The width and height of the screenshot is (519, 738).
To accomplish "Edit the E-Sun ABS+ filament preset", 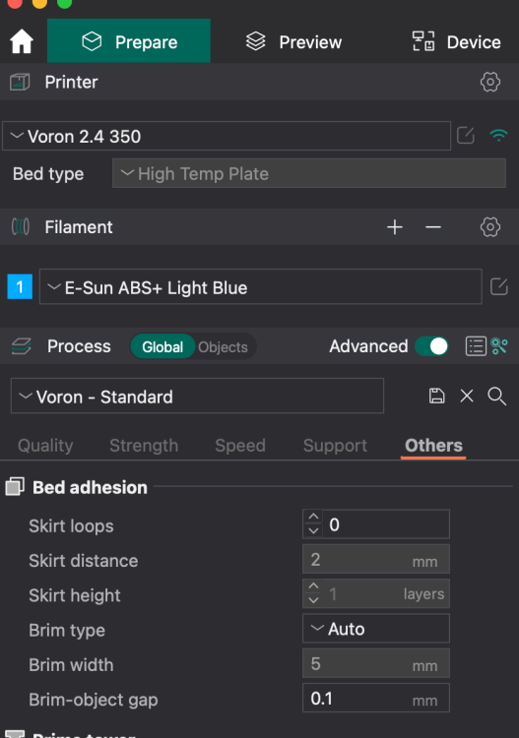I will 498,286.
